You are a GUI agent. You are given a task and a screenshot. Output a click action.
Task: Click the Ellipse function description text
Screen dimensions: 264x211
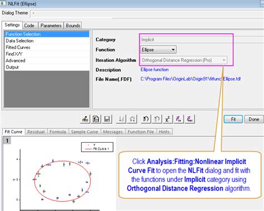154,69
